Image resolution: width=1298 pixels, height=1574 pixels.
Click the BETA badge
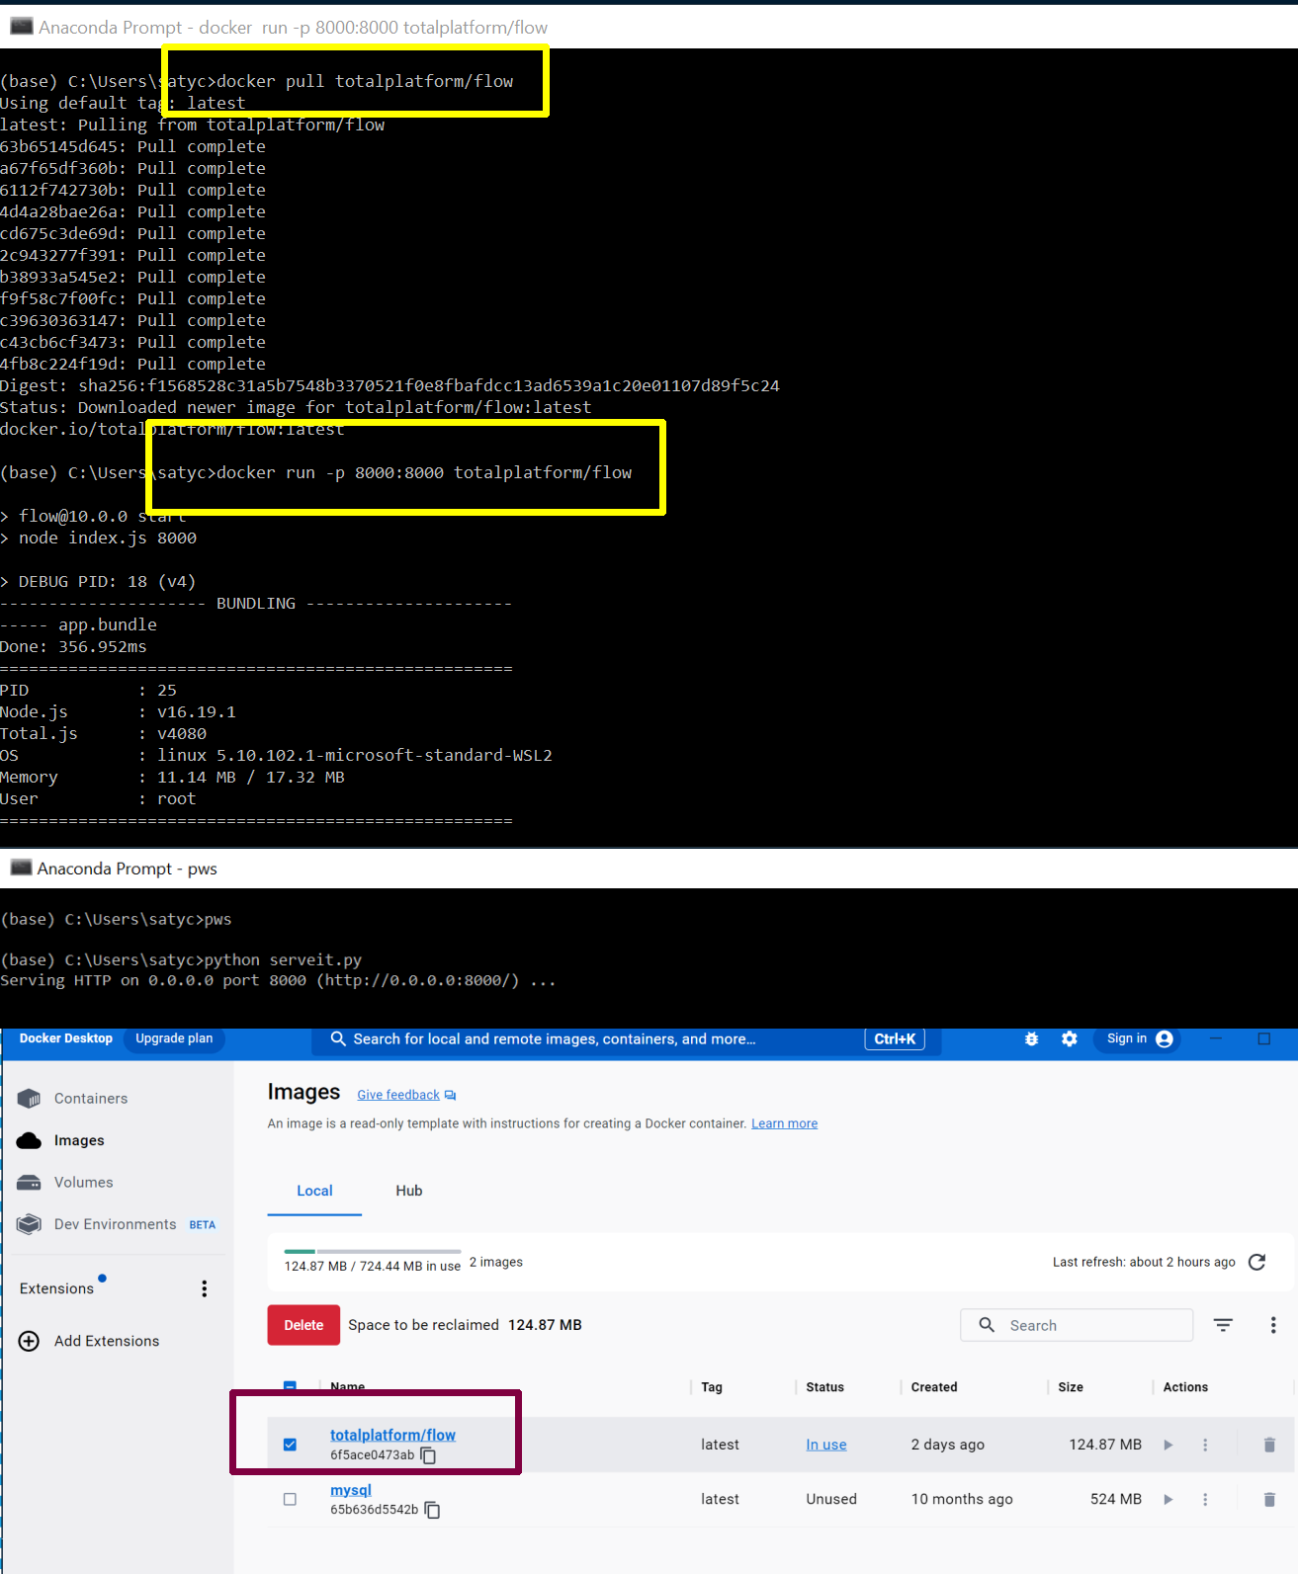point(203,1224)
